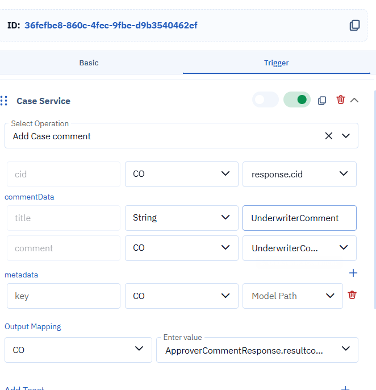Open the metadata type CO dropdown
This screenshot has width=376, height=390.
coord(182,296)
